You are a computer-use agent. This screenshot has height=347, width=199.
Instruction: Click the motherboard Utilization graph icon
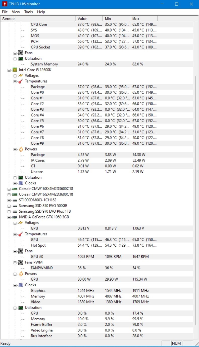click(21, 58)
